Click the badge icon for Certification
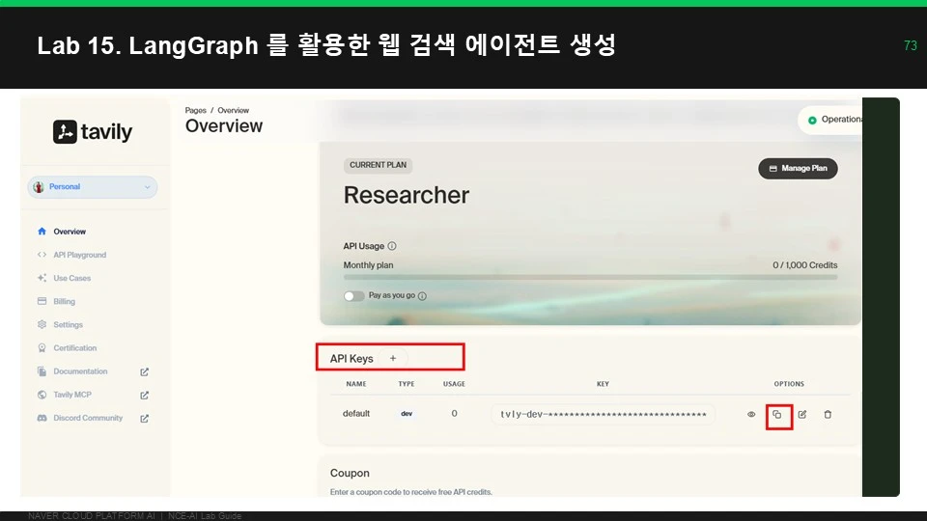 [42, 348]
